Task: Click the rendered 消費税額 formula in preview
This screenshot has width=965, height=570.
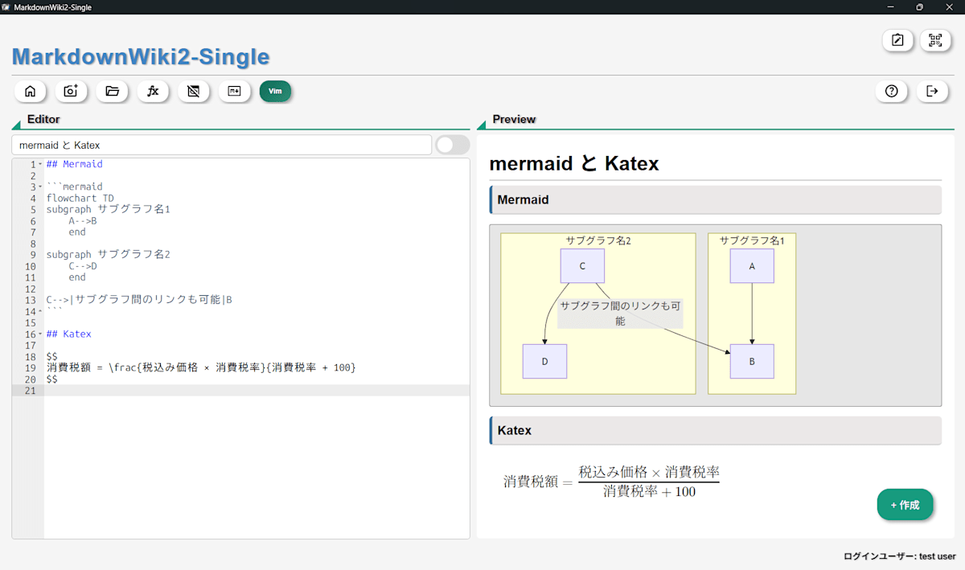Action: 611,482
